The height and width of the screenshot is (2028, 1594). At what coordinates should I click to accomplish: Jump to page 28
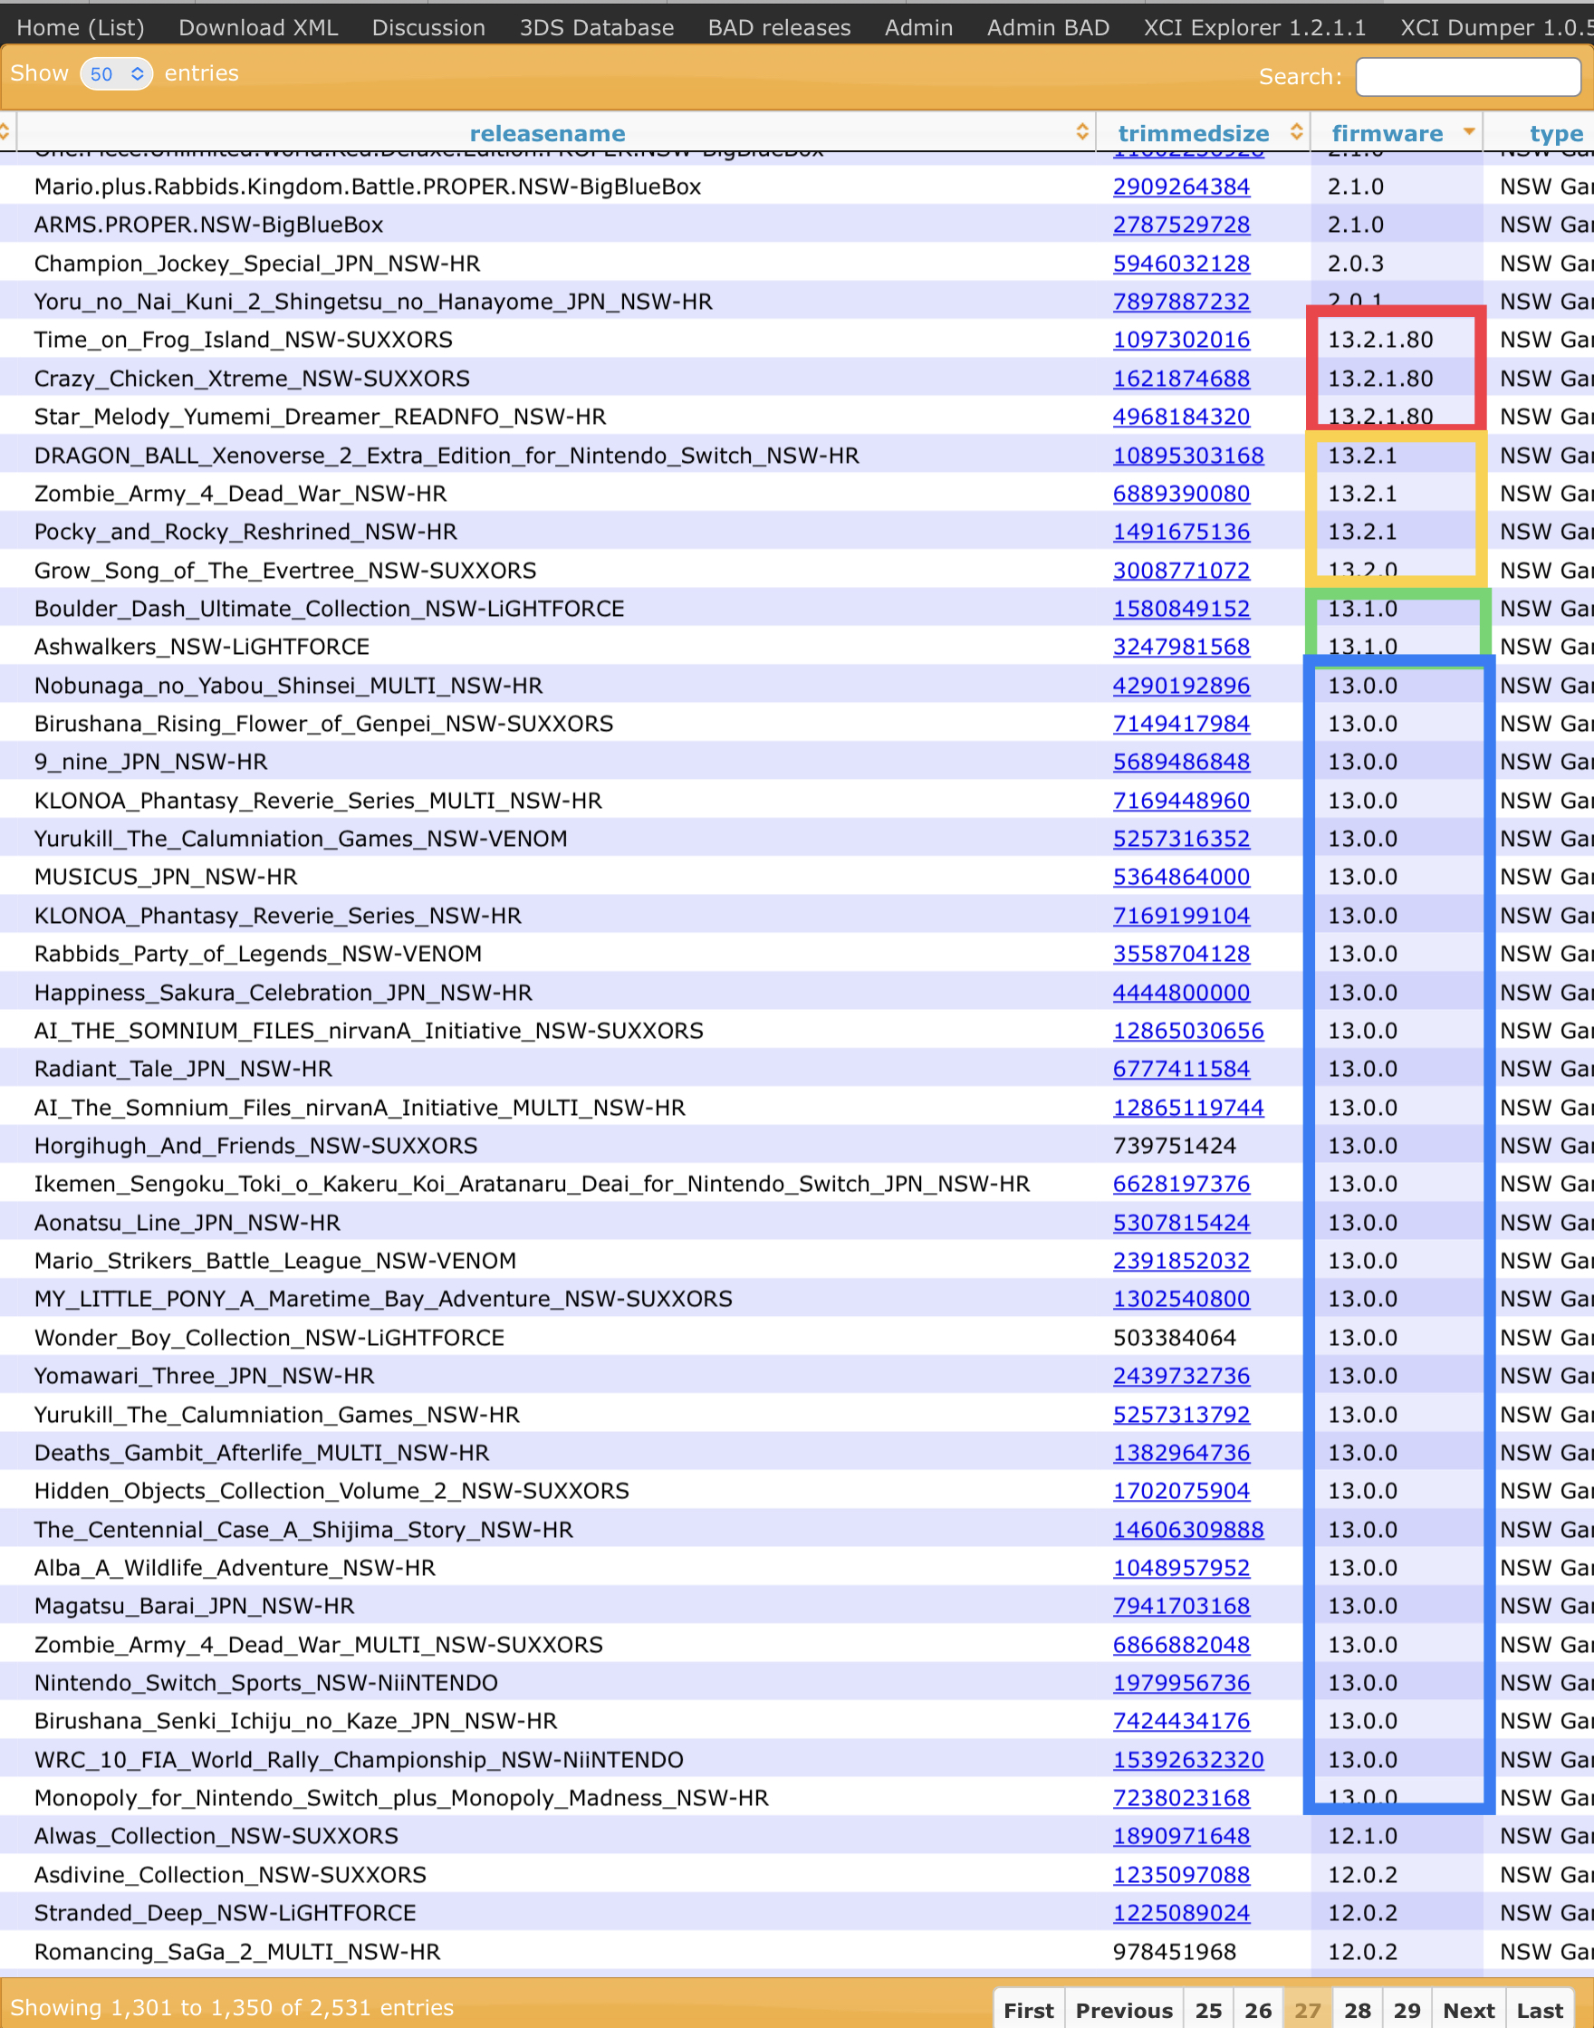[x=1357, y=2010]
